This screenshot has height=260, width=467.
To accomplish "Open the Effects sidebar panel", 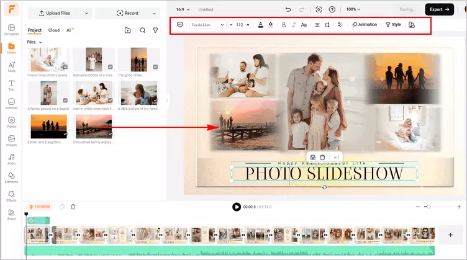I will pos(11,195).
